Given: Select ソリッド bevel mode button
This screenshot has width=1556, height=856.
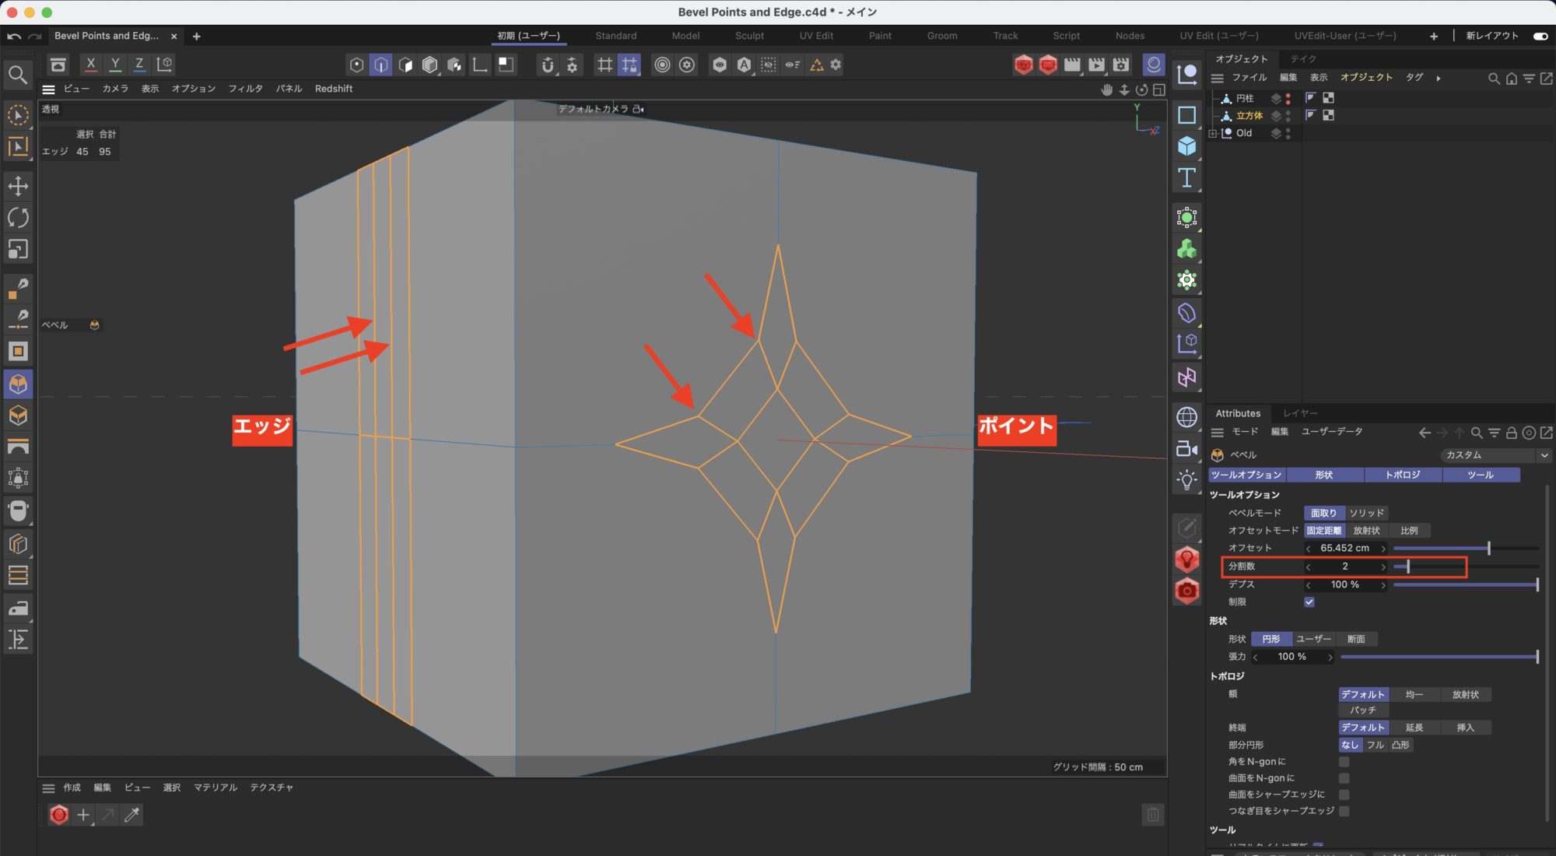Looking at the screenshot, I should click(1366, 513).
